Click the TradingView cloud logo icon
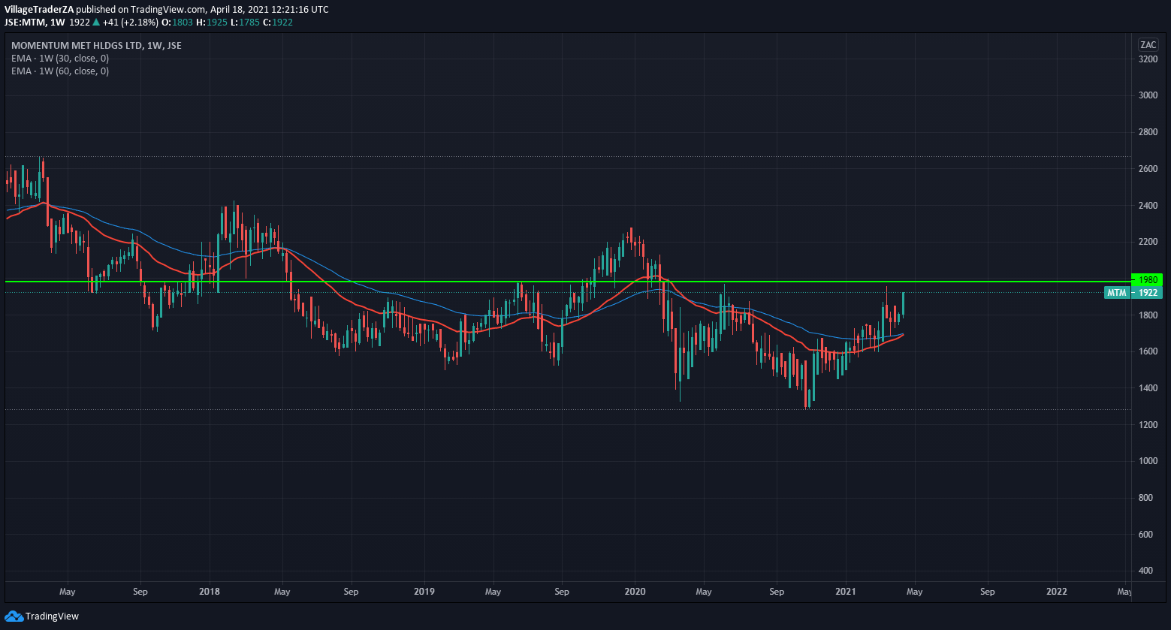This screenshot has height=630, width=1171. point(14,616)
